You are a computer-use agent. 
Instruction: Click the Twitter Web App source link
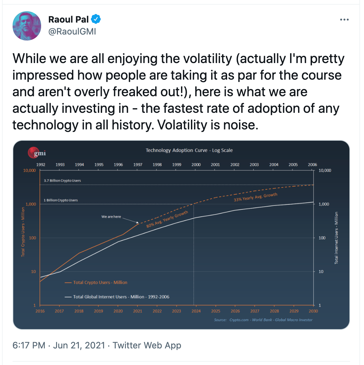[x=147, y=345]
